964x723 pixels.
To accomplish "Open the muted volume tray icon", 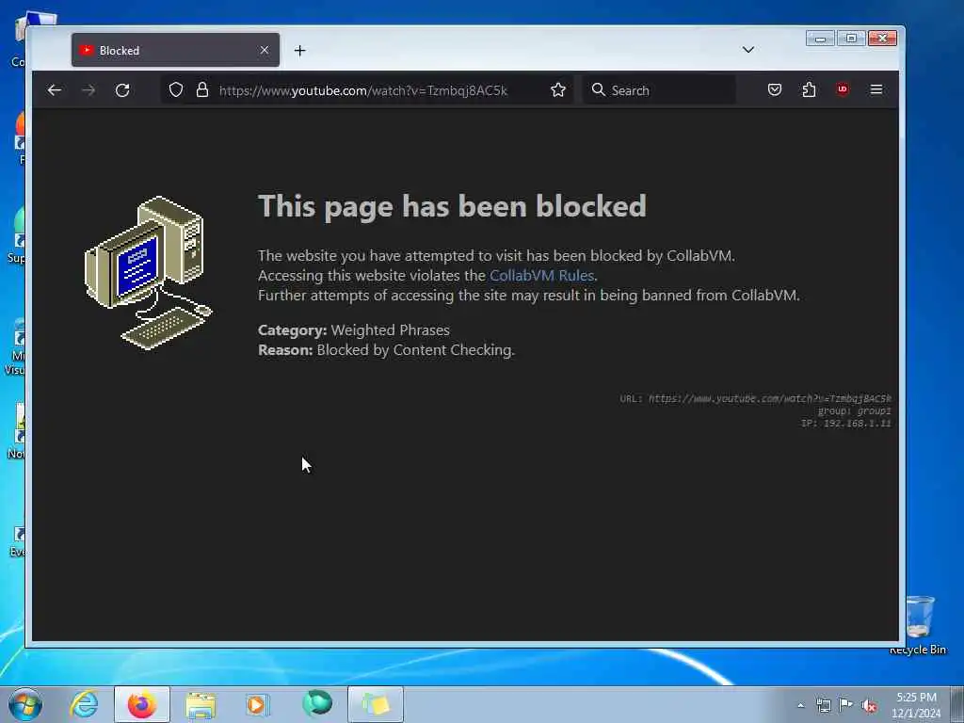I will (x=869, y=706).
